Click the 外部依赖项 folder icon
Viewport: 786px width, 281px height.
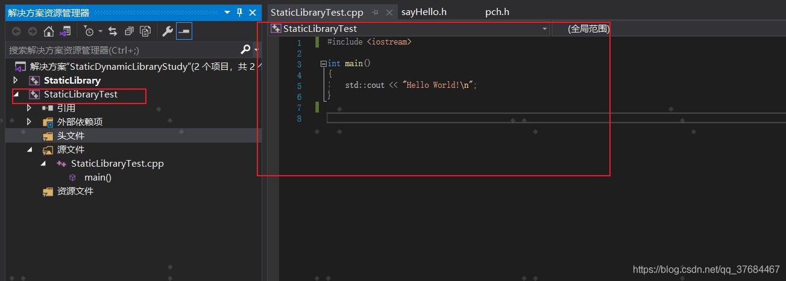click(48, 122)
